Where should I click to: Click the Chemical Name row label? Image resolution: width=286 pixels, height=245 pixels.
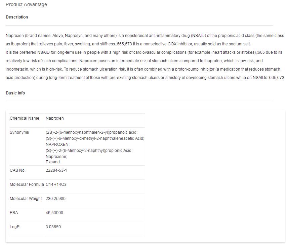pyautogui.click(x=24, y=118)
